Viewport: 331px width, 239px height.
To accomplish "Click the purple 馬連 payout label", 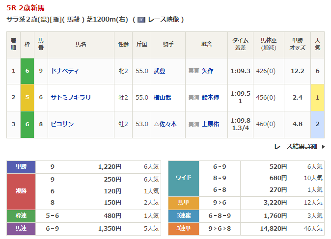I will (21, 228).
